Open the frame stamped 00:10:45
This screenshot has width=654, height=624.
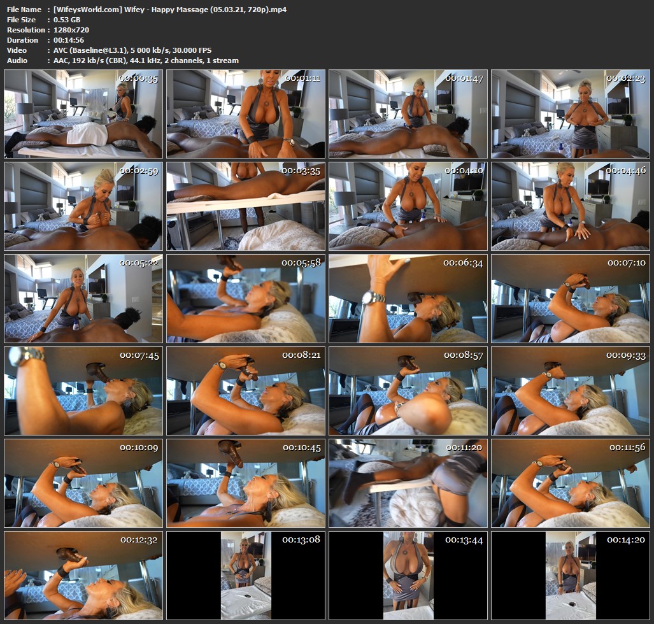246,483
